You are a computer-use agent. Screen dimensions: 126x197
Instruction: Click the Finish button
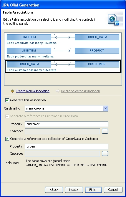pos(93,190)
